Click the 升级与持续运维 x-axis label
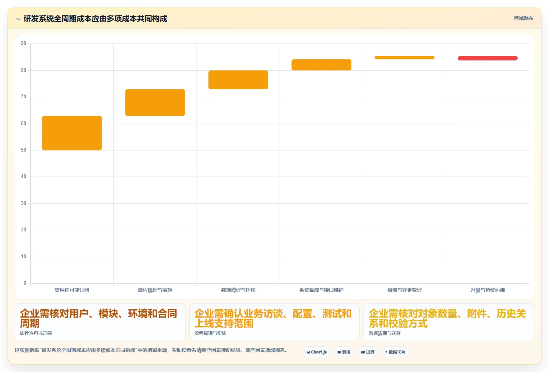Image resolution: width=549 pixels, height=372 pixels. (487, 290)
